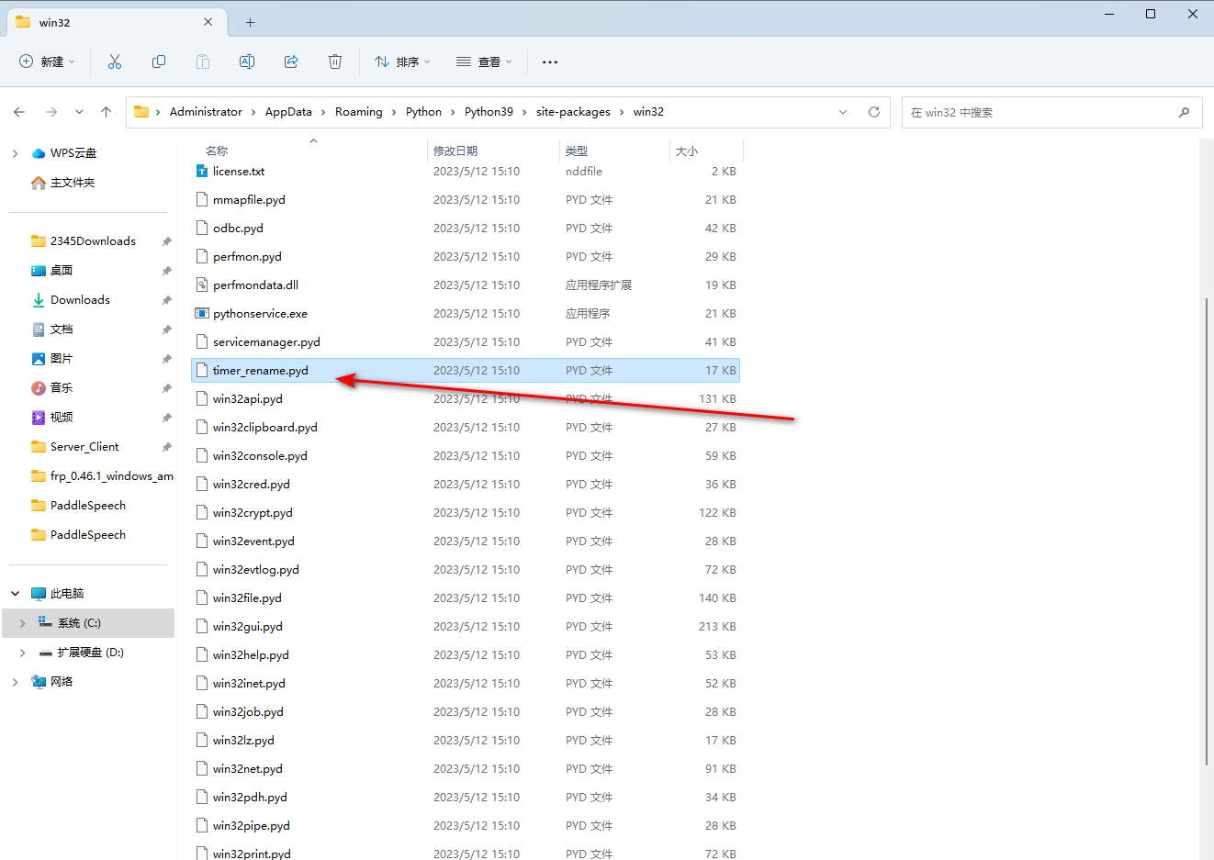Expand the 系统 (C:) drive node
This screenshot has height=860, width=1214.
pyautogui.click(x=22, y=623)
